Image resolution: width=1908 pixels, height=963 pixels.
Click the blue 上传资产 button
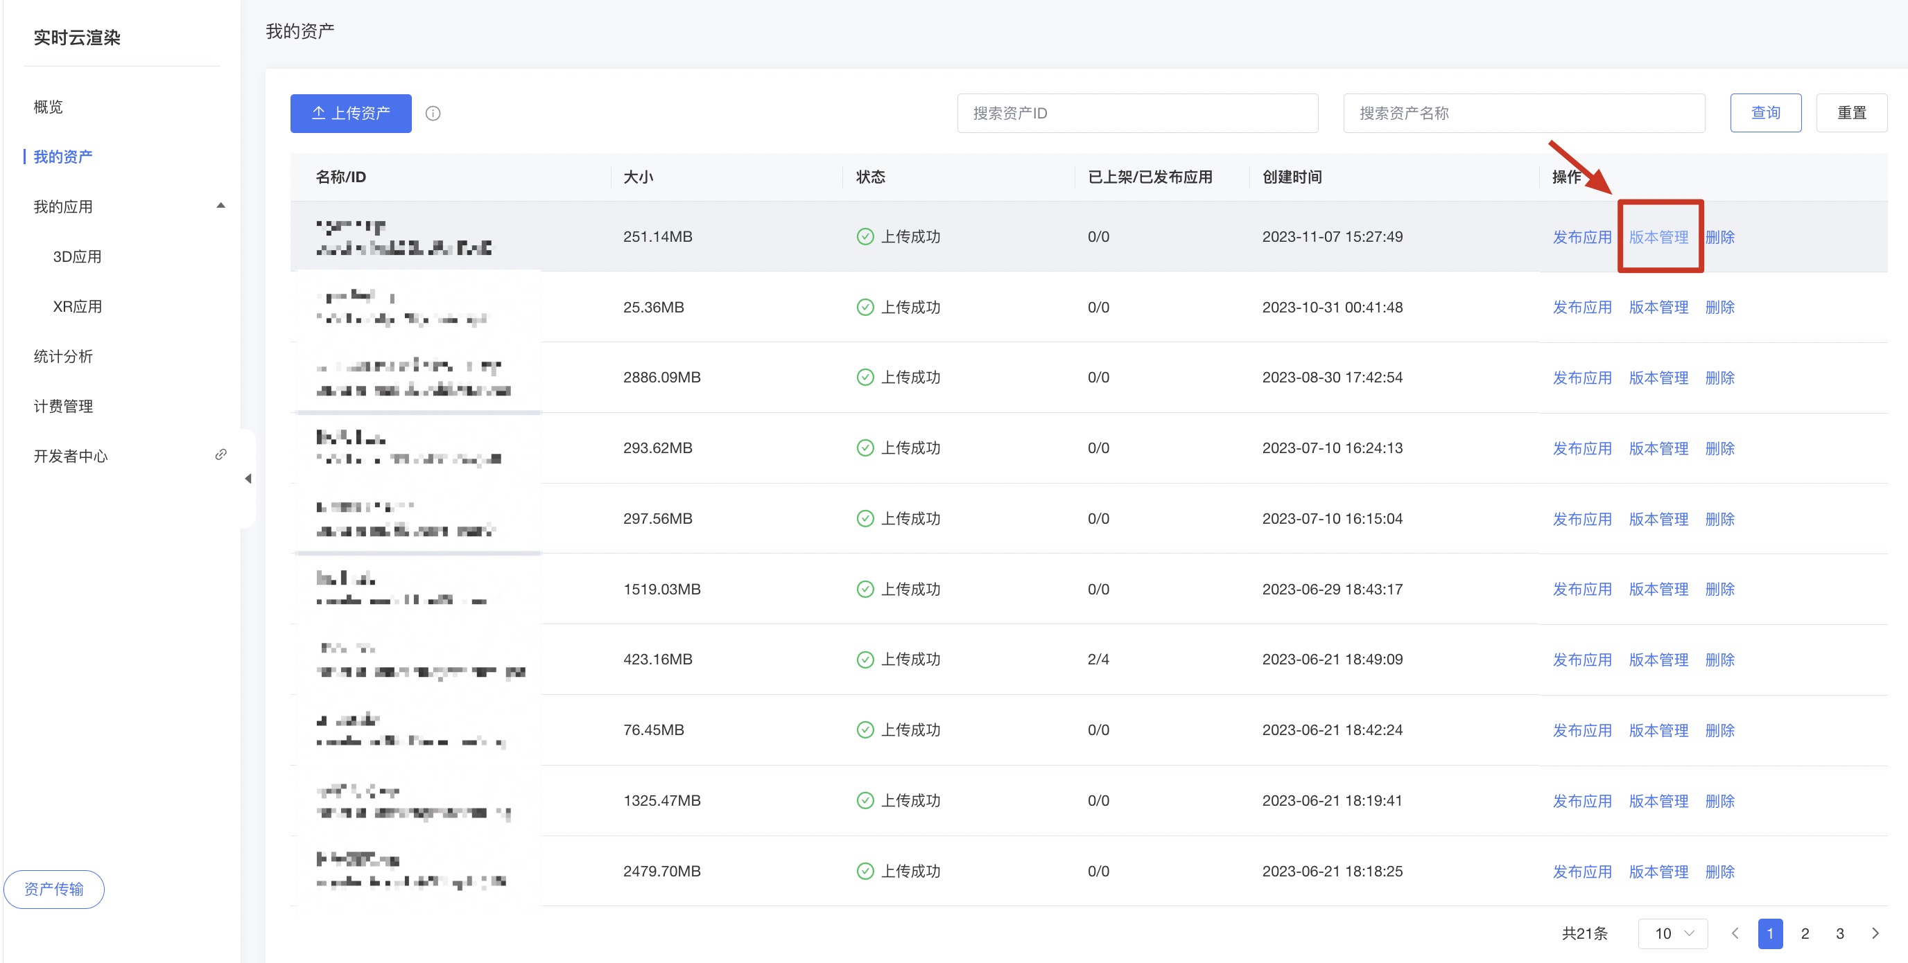[x=350, y=113]
